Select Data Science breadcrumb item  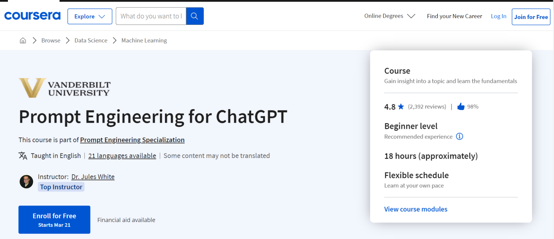point(91,40)
